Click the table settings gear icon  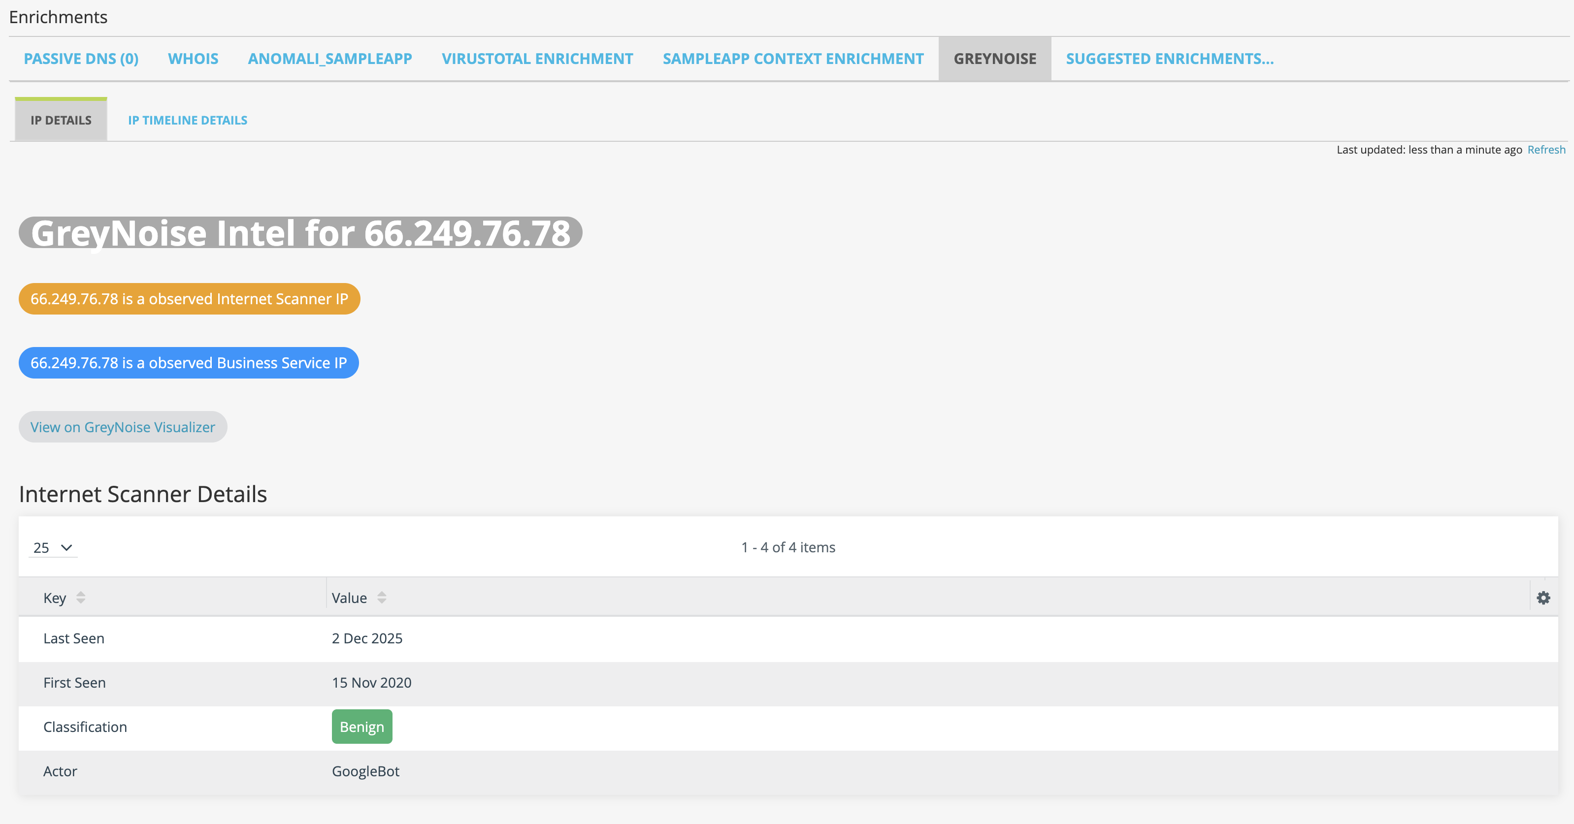click(1543, 598)
